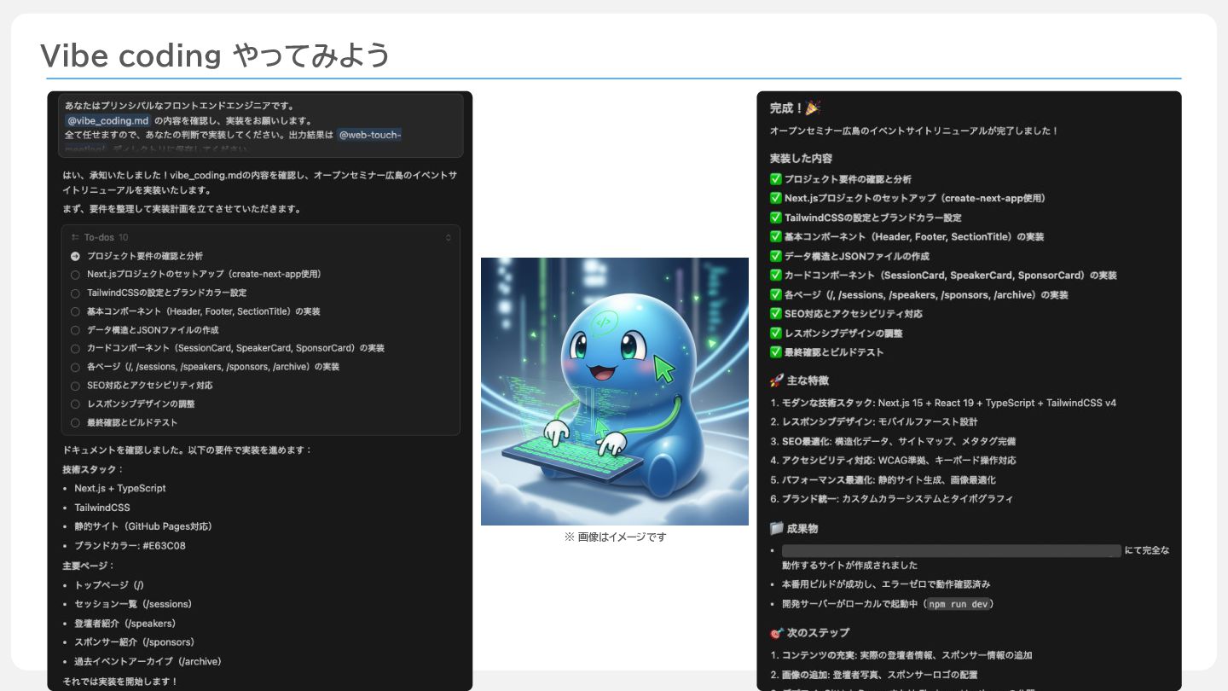
Task: Collapse the To-dos panel with its chevron
Action: click(x=449, y=237)
